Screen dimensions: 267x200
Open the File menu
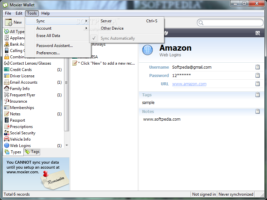[8, 13]
